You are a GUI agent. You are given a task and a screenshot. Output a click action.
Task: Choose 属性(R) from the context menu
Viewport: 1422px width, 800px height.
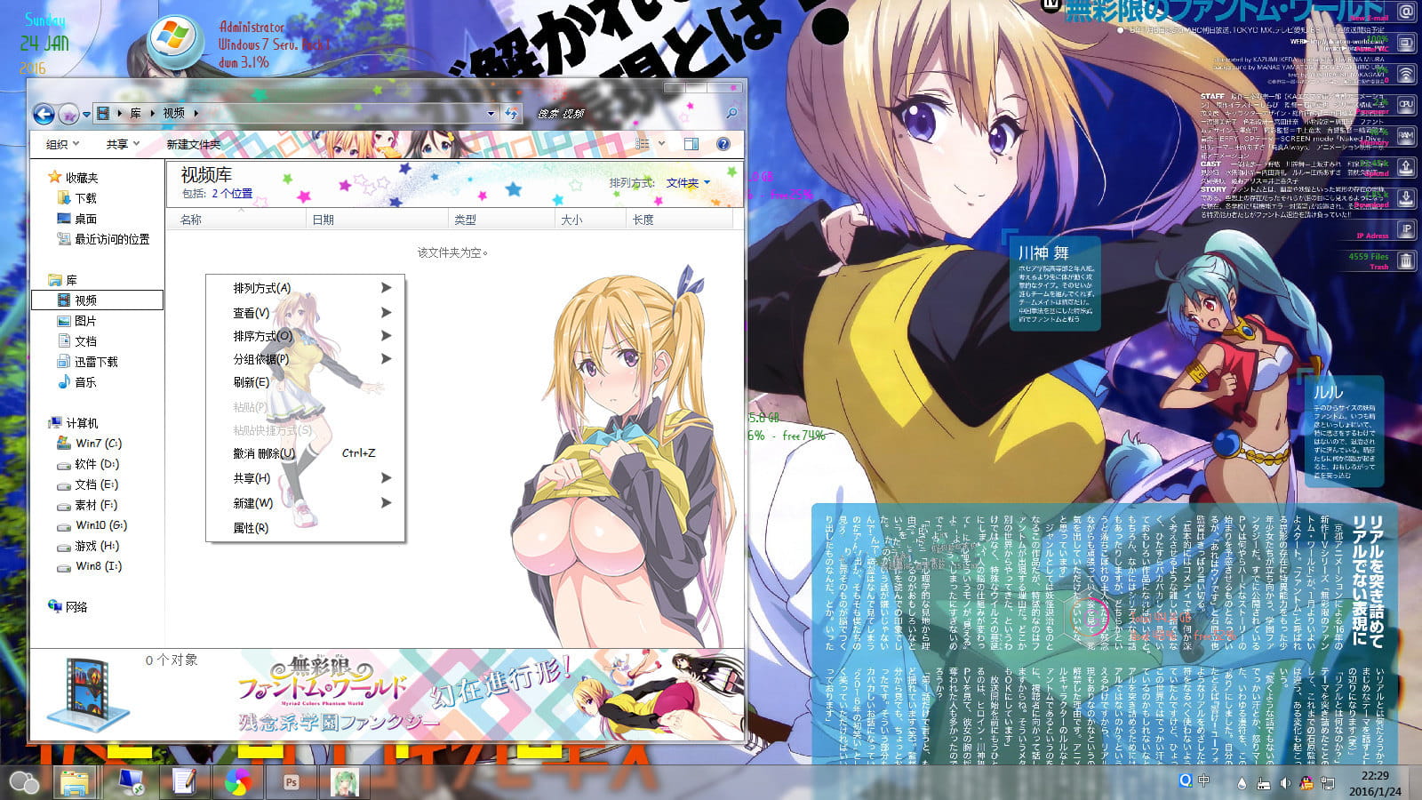point(306,528)
